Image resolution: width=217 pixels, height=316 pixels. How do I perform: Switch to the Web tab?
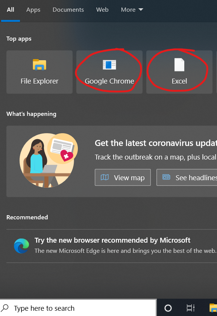pyautogui.click(x=102, y=10)
